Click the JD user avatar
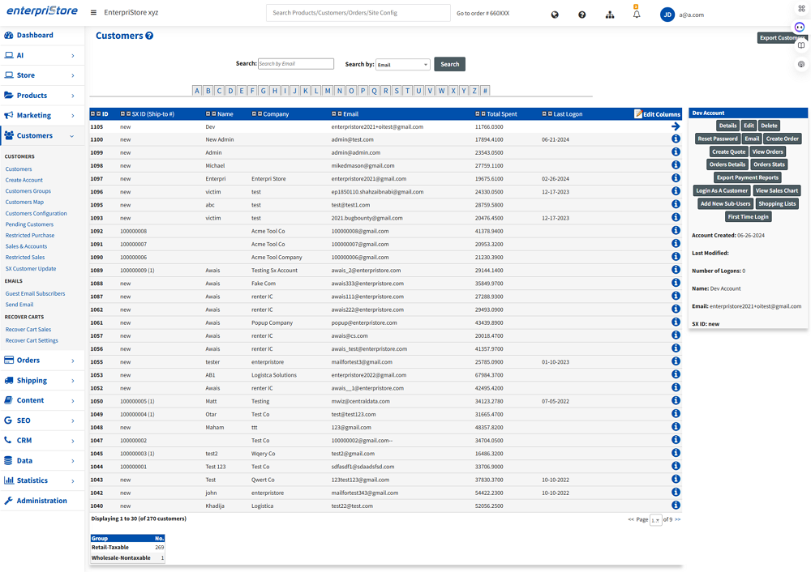811x572 pixels. [x=667, y=15]
